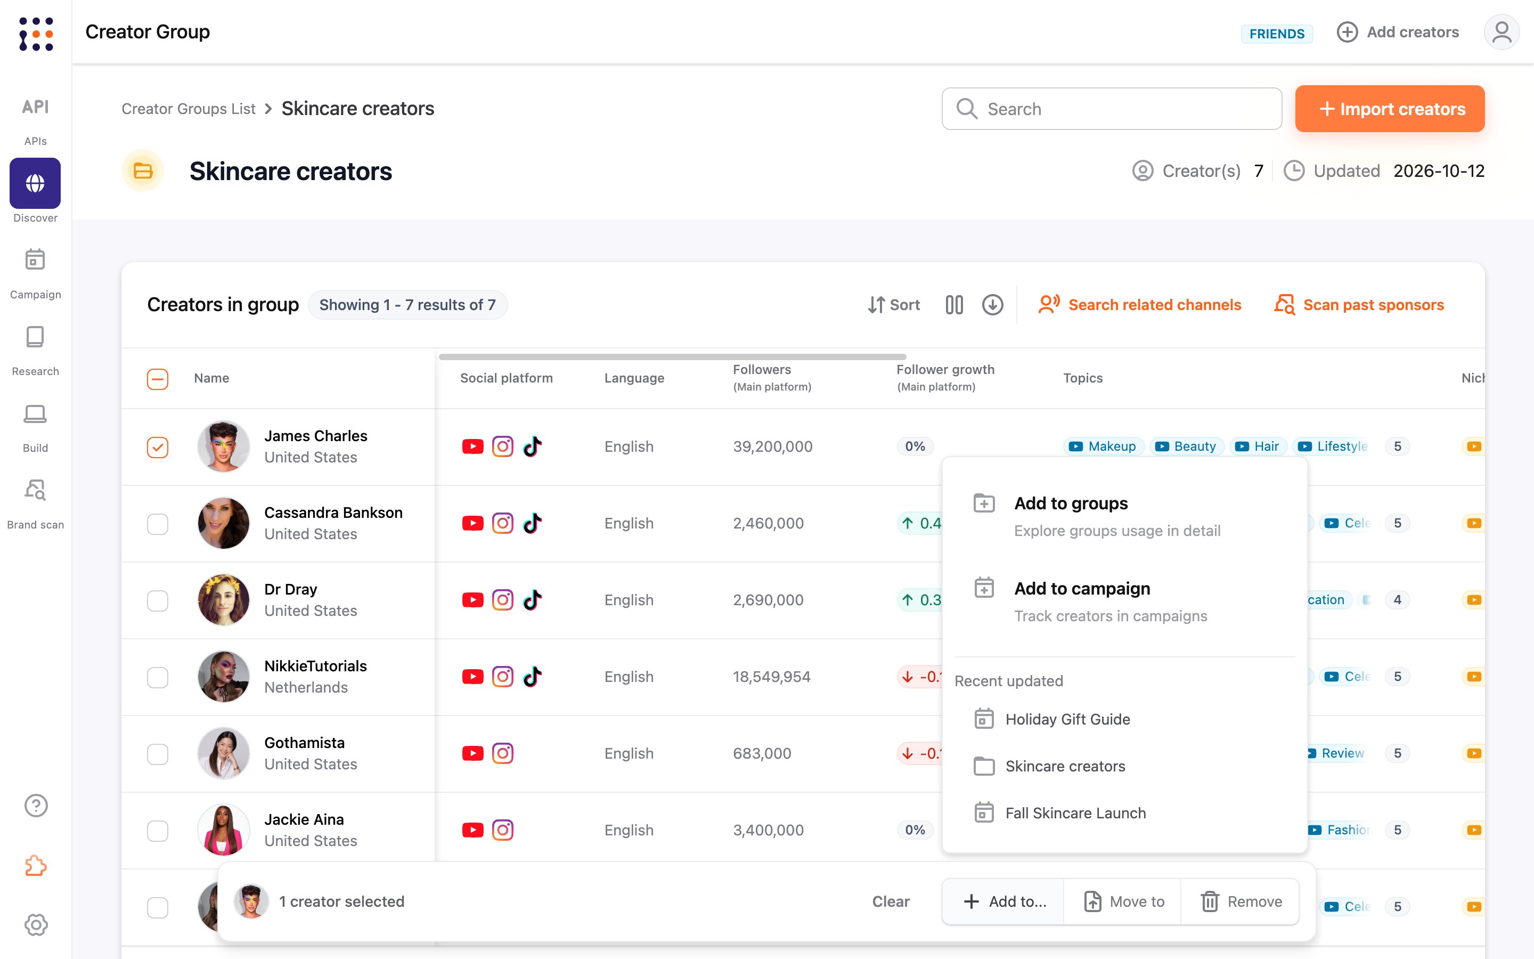
Task: Click Scan past sponsors
Action: tap(1359, 305)
